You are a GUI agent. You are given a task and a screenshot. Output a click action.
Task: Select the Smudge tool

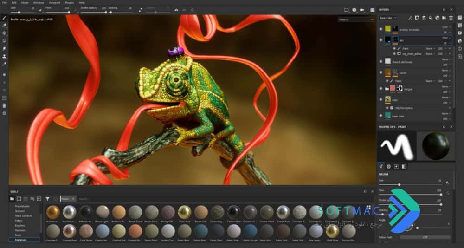click(x=5, y=48)
